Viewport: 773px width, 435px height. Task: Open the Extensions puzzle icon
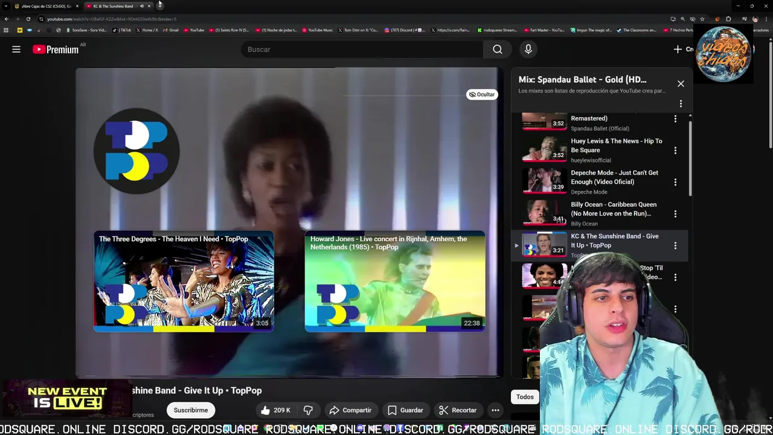(x=728, y=19)
